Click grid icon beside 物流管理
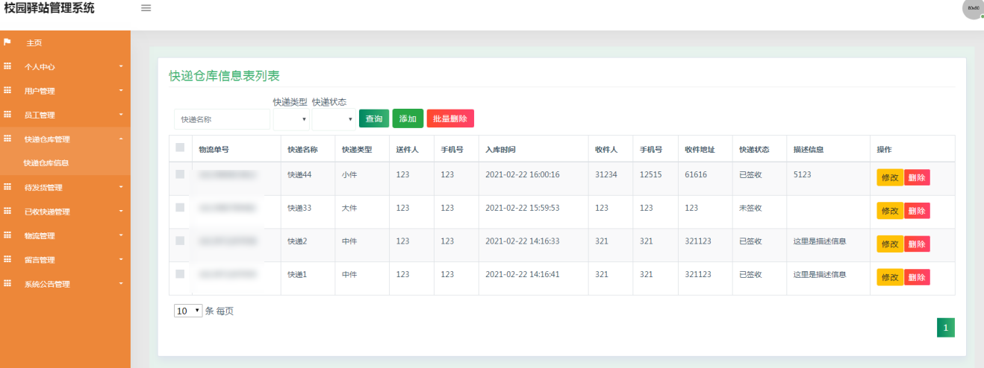984x368 pixels. click(x=7, y=235)
